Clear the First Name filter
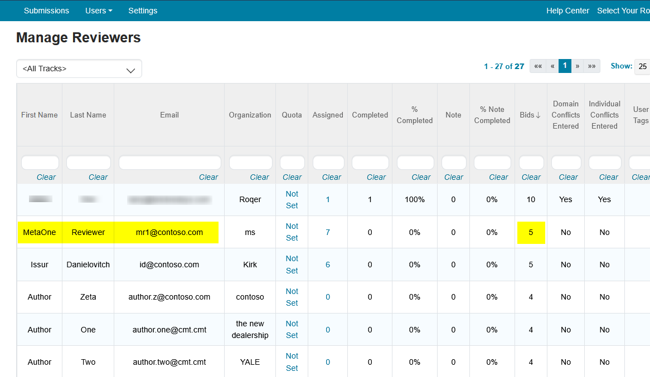This screenshot has width=650, height=377. 47,177
